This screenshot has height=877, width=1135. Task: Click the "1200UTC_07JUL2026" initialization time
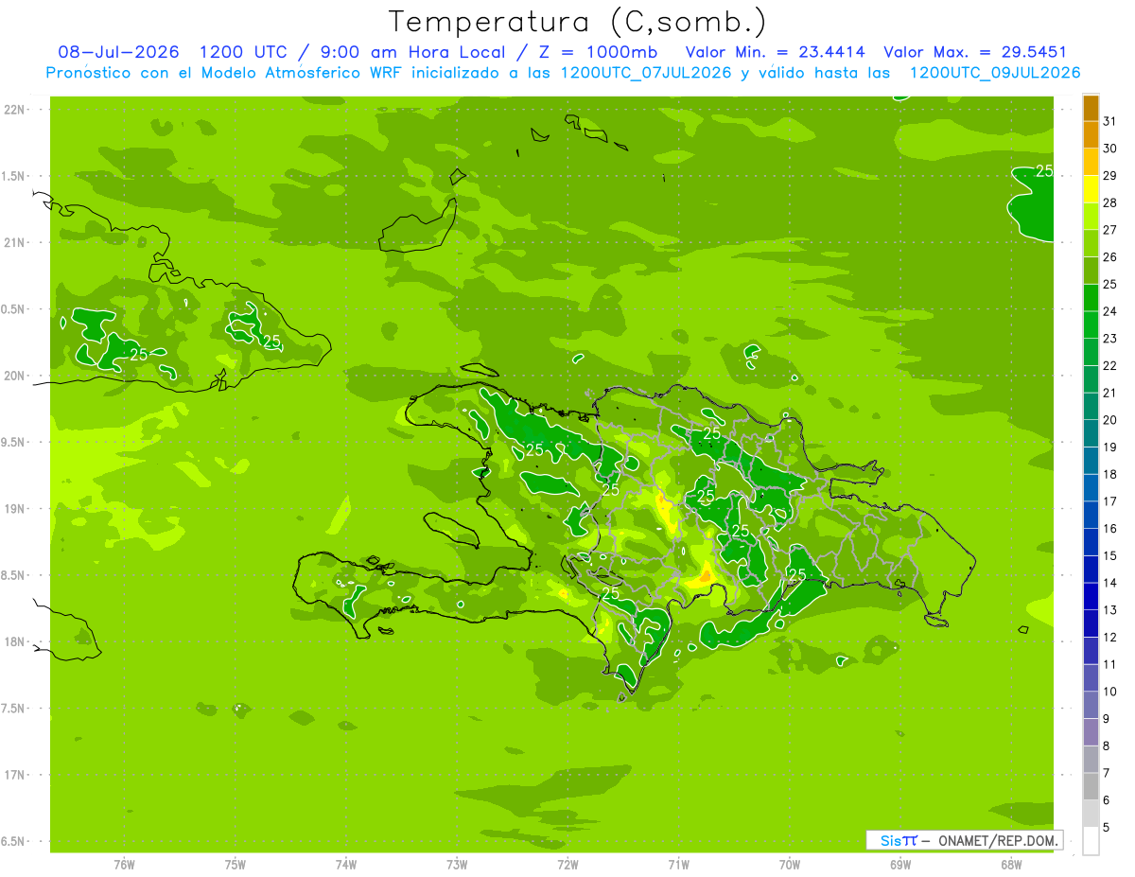coord(646,73)
